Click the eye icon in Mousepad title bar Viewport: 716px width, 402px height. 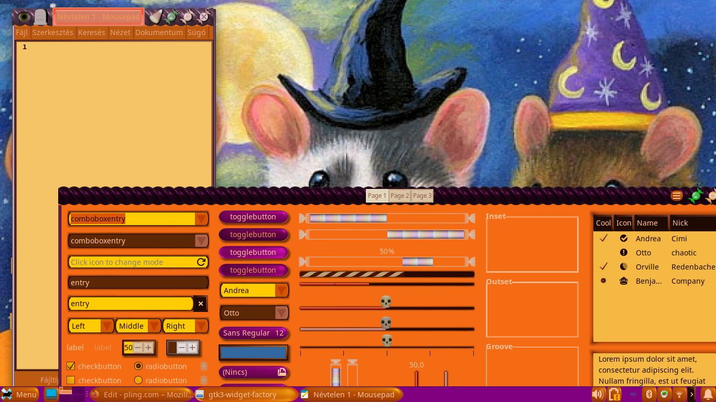(x=24, y=17)
